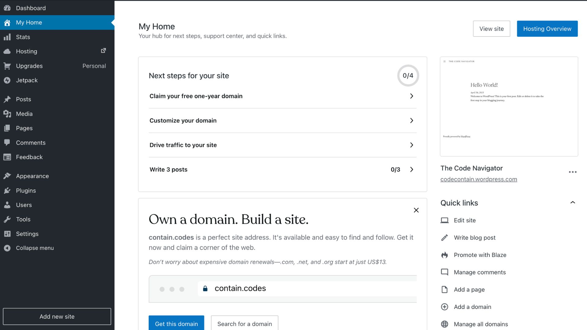The height and width of the screenshot is (330, 587).
Task: Click the Feedback form icon
Action: (7, 157)
